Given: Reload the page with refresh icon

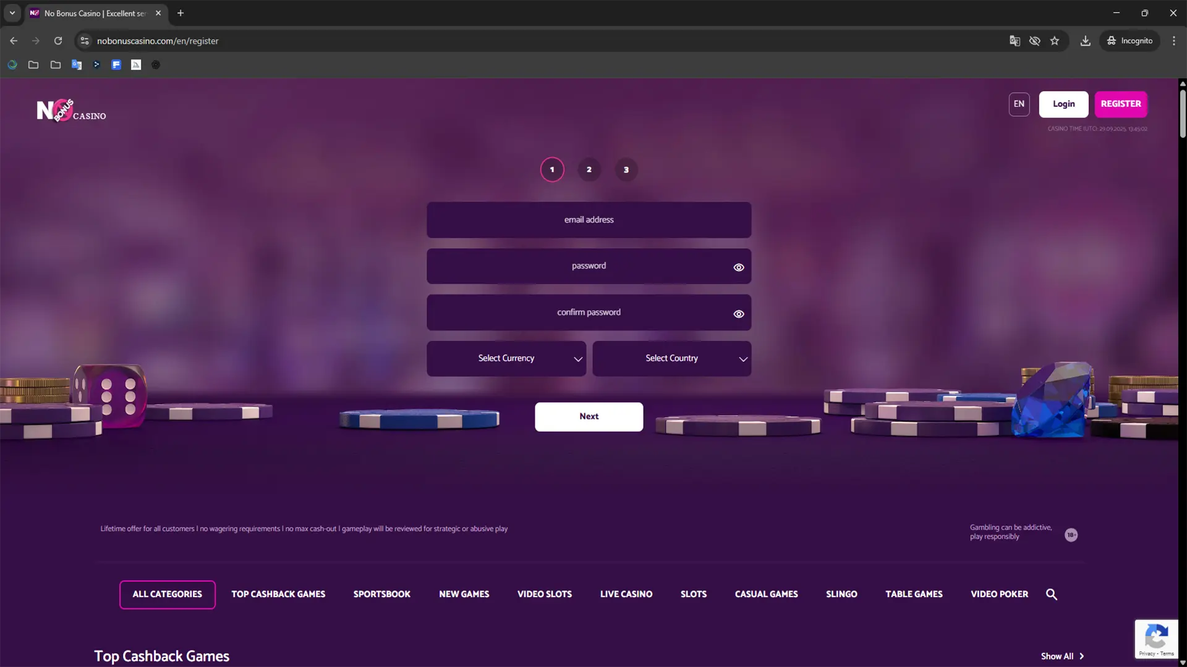Looking at the screenshot, I should (x=58, y=41).
